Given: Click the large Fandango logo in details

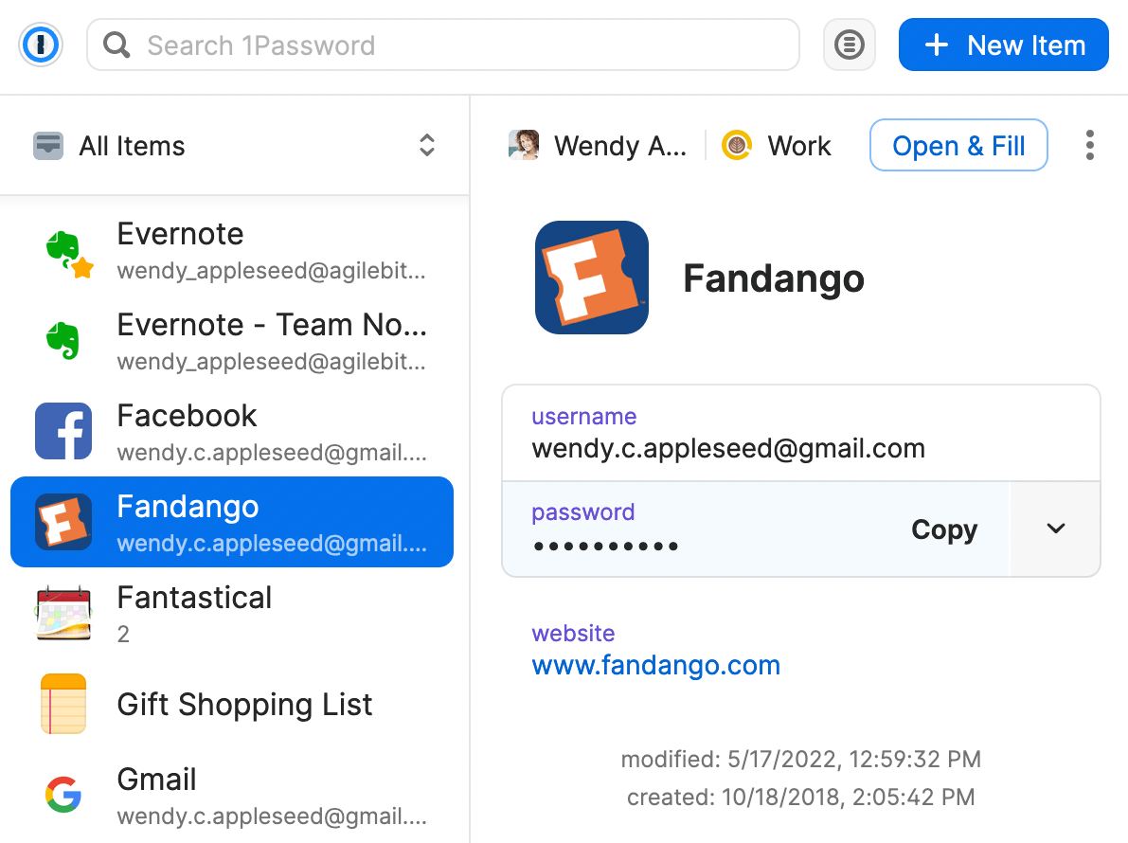Looking at the screenshot, I should 591,278.
